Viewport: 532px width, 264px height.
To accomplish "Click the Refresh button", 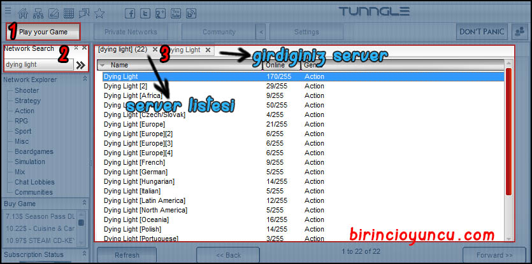I will 127,255.
